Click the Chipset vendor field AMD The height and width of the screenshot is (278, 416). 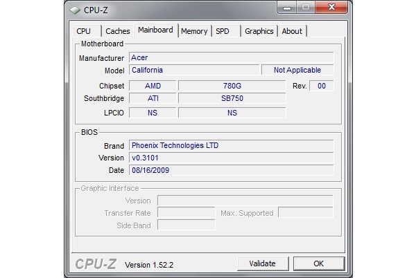pos(153,86)
